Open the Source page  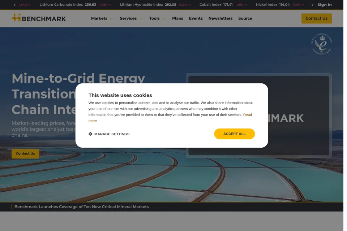click(x=245, y=18)
